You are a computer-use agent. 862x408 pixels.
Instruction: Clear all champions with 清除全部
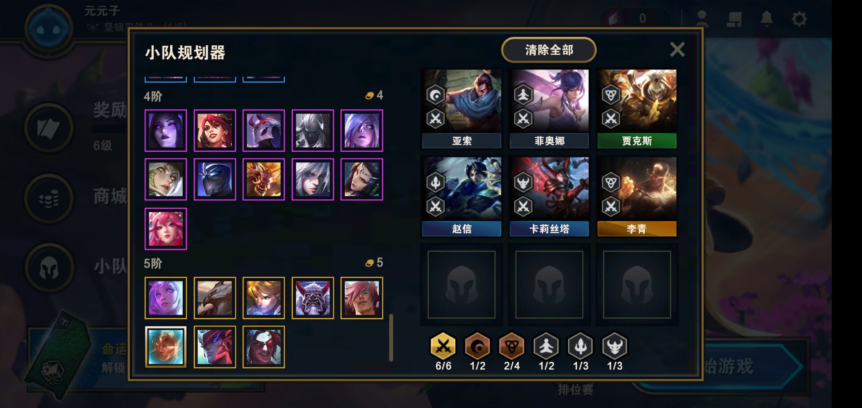pos(549,50)
